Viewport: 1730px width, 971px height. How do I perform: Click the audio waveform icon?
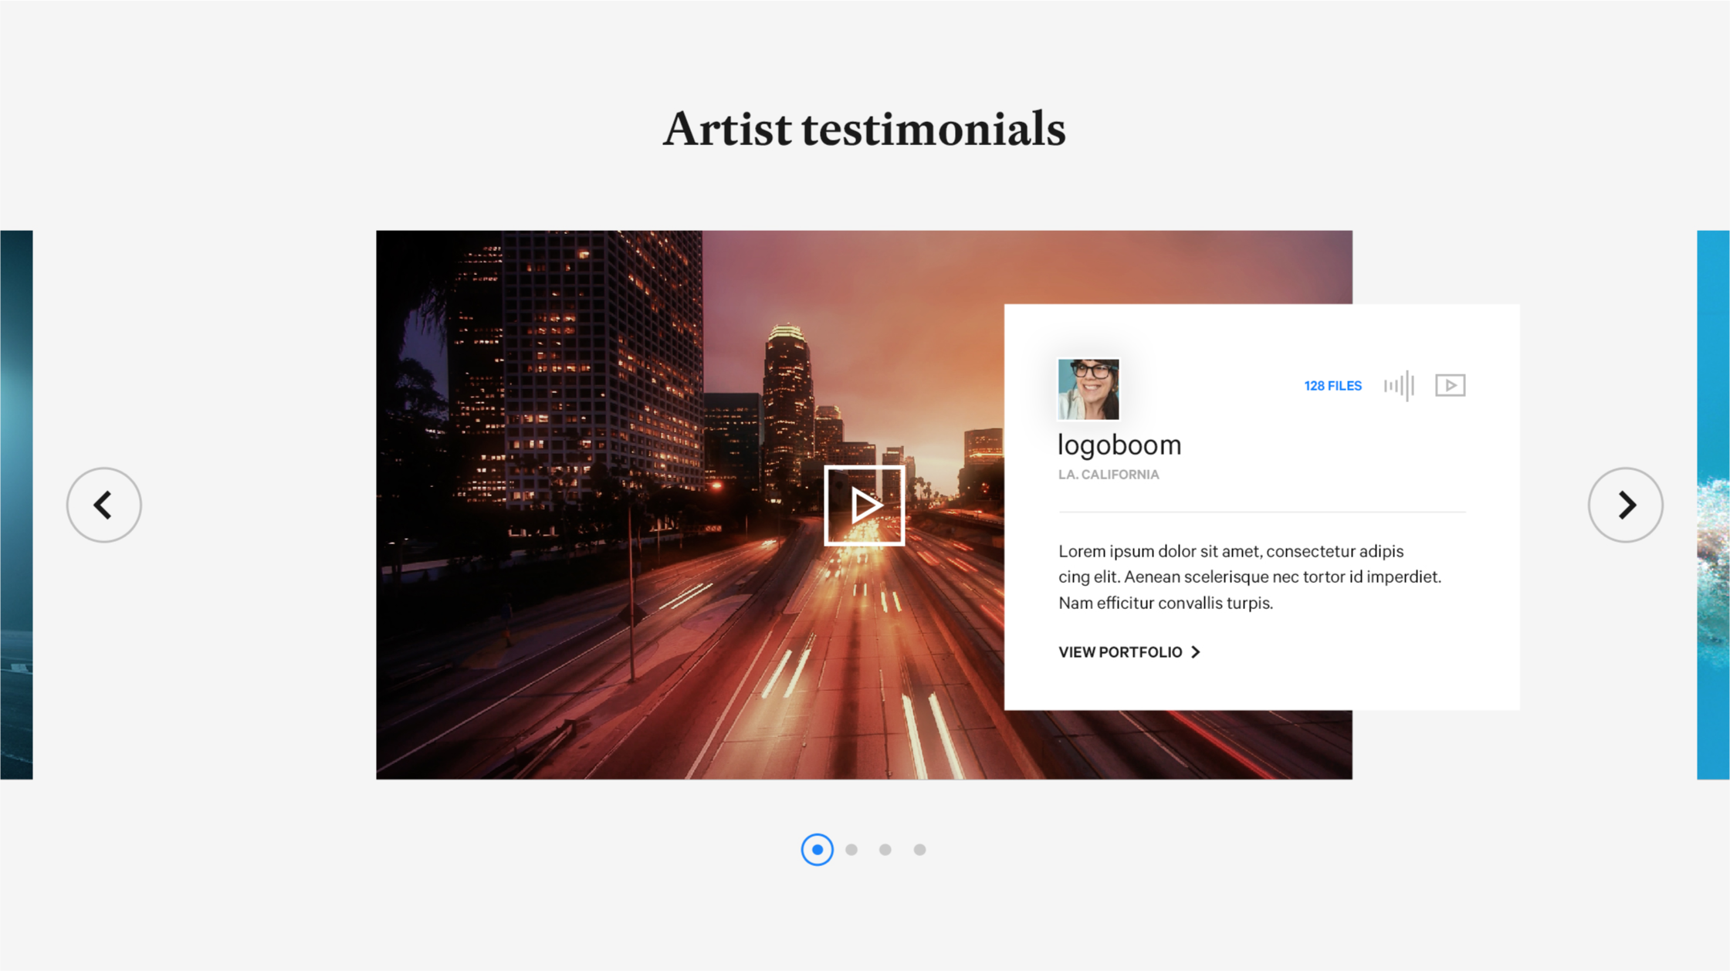1399,385
